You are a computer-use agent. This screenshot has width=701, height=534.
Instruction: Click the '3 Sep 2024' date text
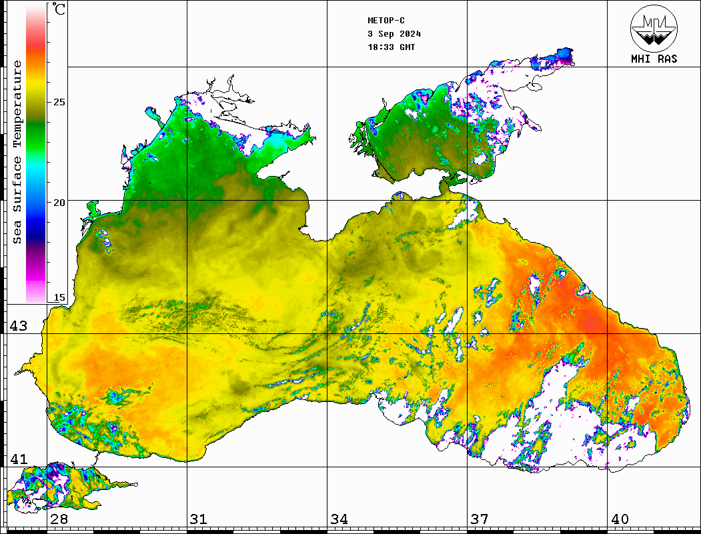tap(394, 34)
